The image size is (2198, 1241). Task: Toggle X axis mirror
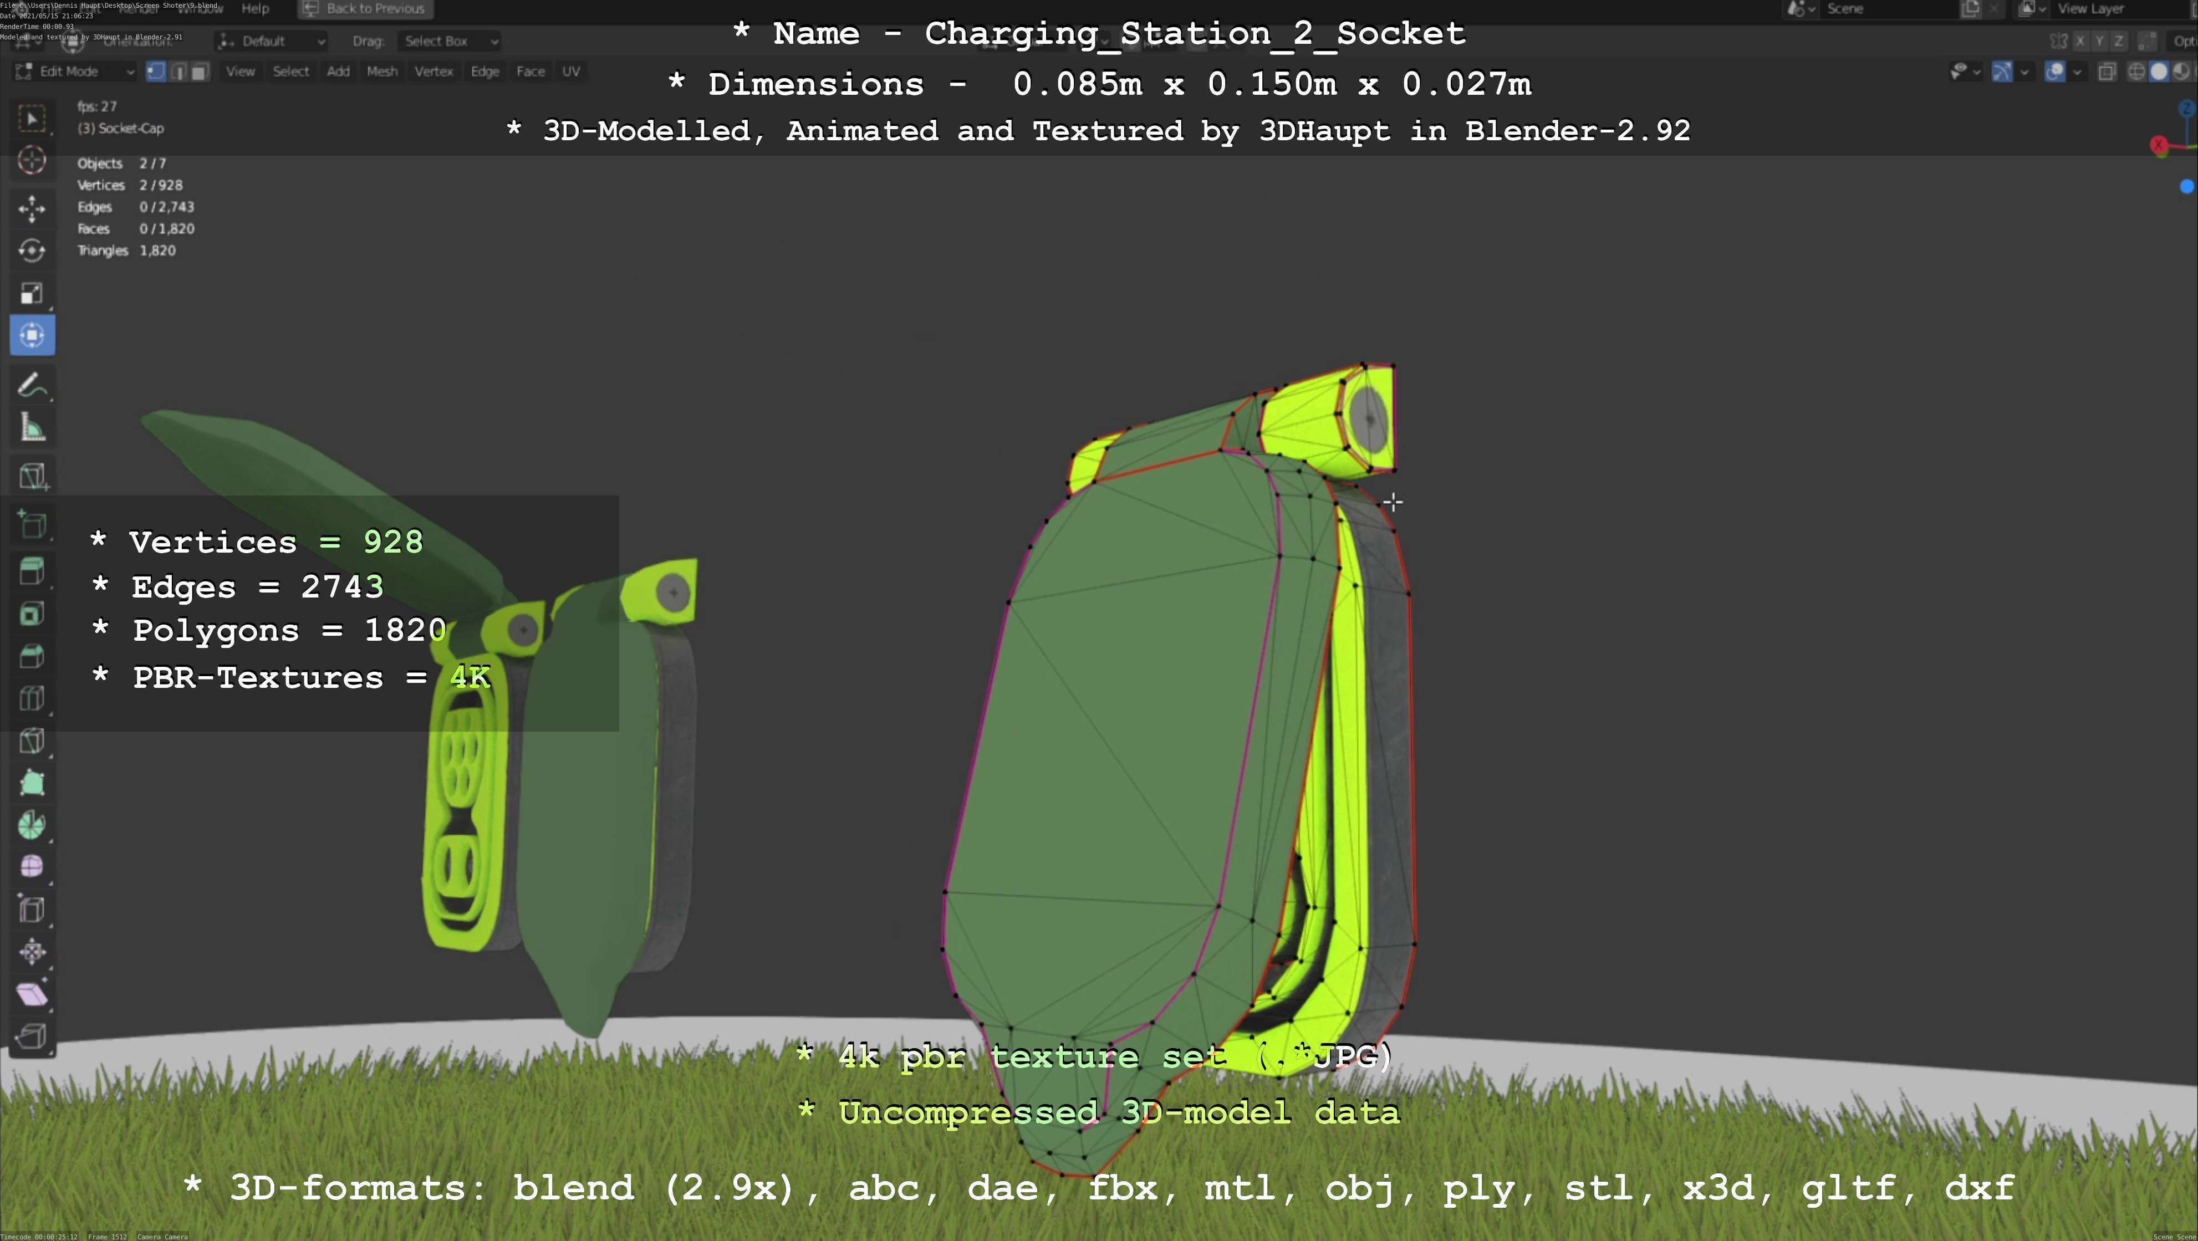click(2080, 41)
